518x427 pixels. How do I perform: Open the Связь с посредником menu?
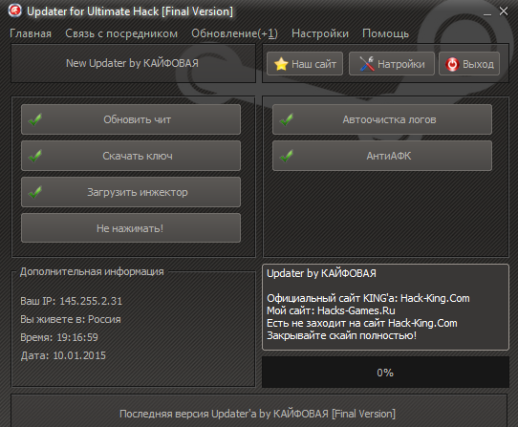click(x=121, y=33)
